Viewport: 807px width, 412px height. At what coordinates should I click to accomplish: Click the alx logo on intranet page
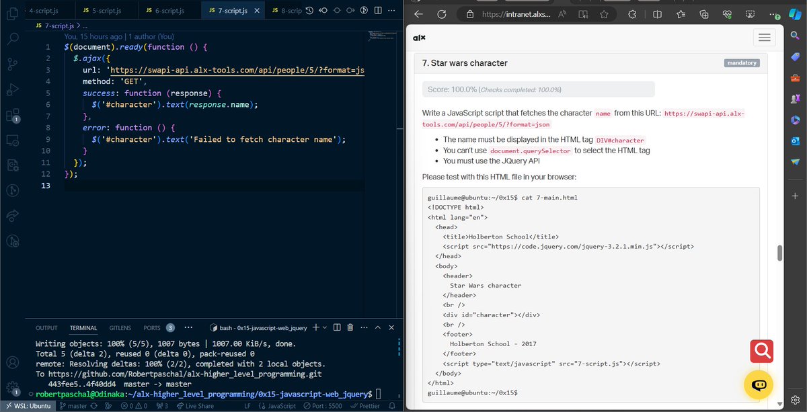[x=419, y=38]
